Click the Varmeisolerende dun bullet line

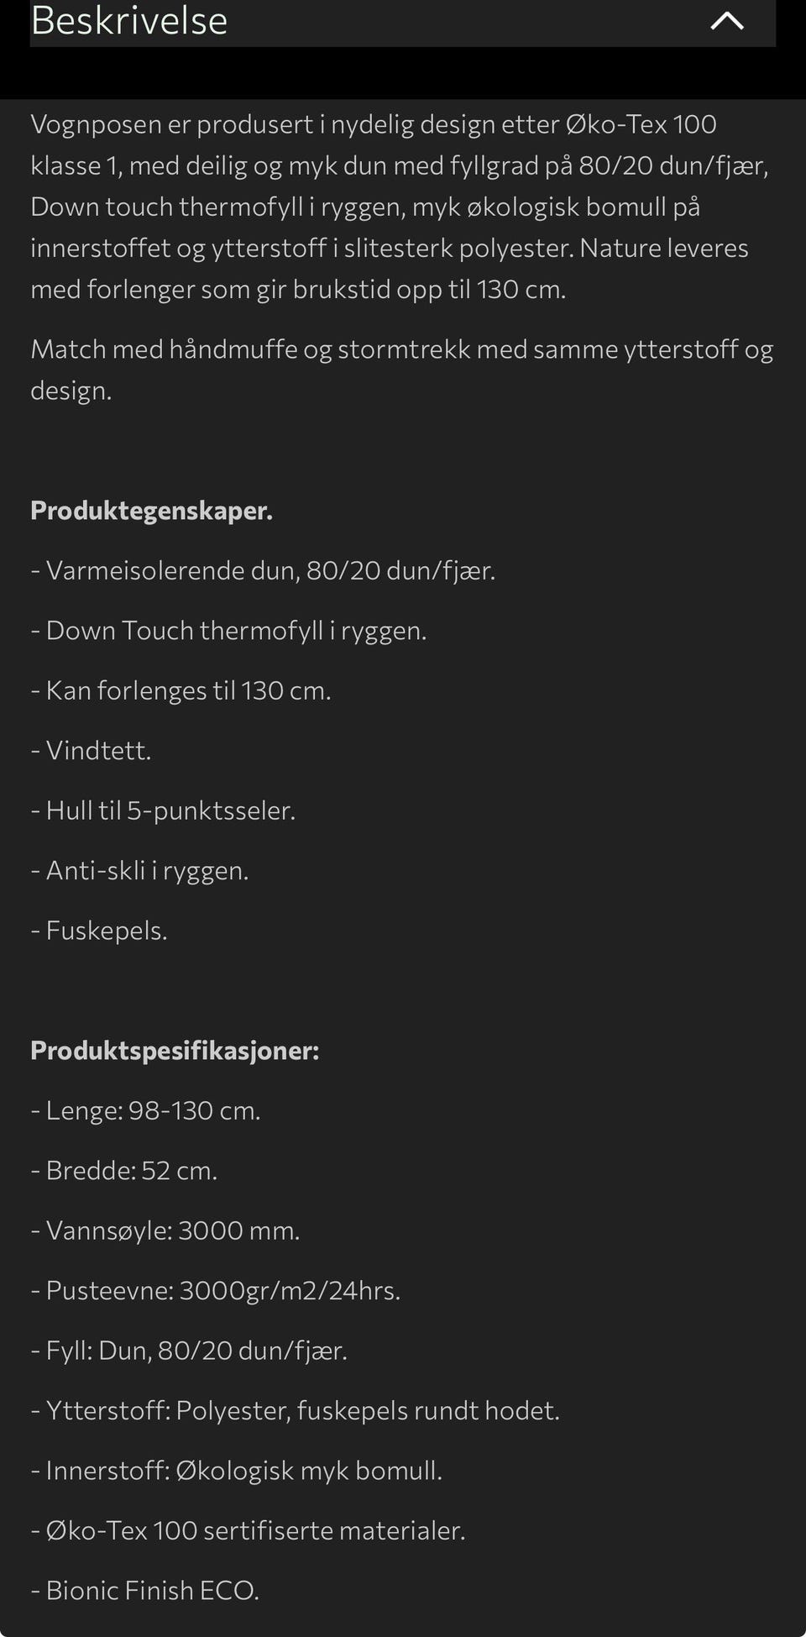pyautogui.click(x=263, y=571)
